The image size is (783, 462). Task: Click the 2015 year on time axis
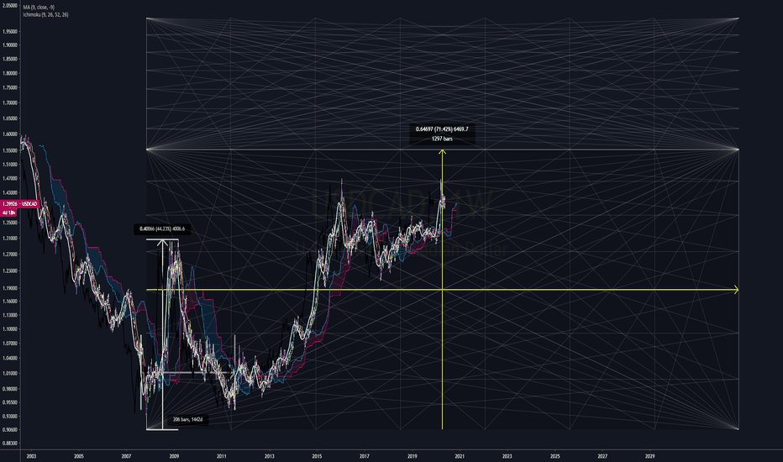(x=317, y=456)
